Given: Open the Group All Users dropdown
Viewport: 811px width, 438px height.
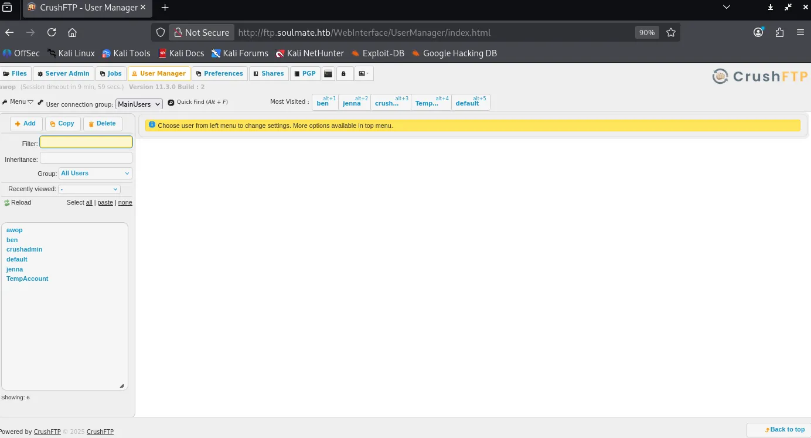Looking at the screenshot, I should pos(96,173).
